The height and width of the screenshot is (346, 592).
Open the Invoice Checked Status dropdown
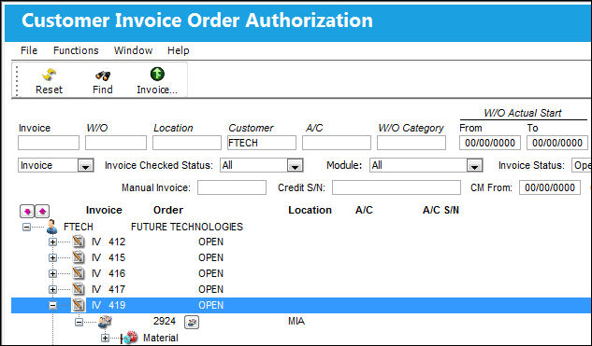point(295,165)
